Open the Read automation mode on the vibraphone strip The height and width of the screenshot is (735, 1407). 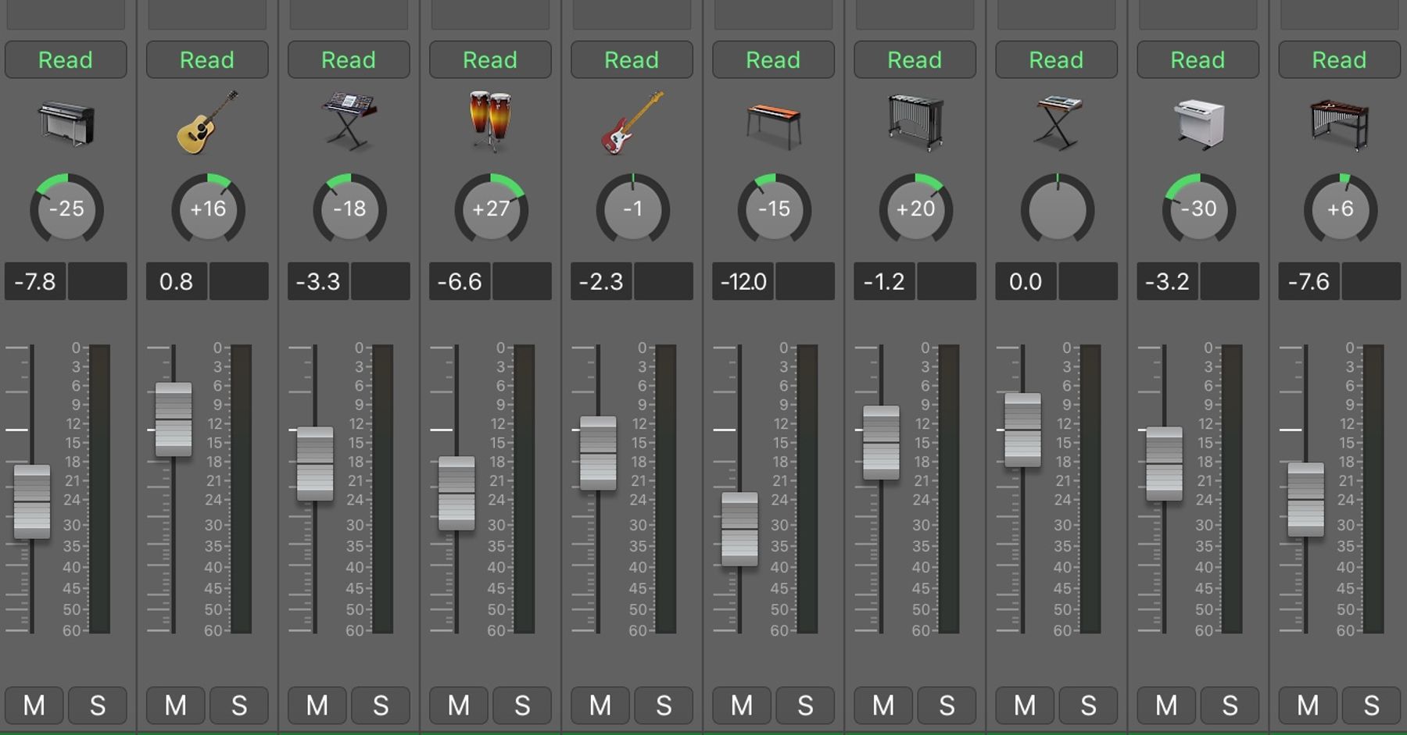(x=915, y=60)
